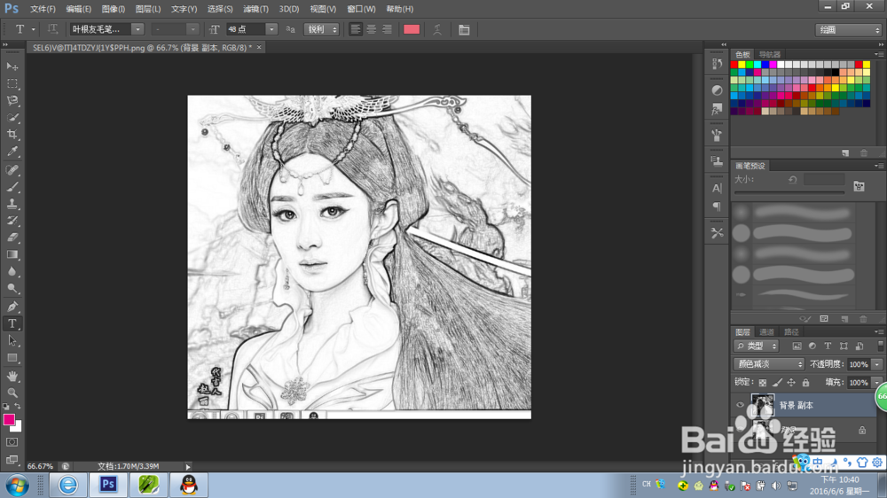This screenshot has height=498, width=887.
Task: Switch to the 路径 tab
Action: click(791, 331)
